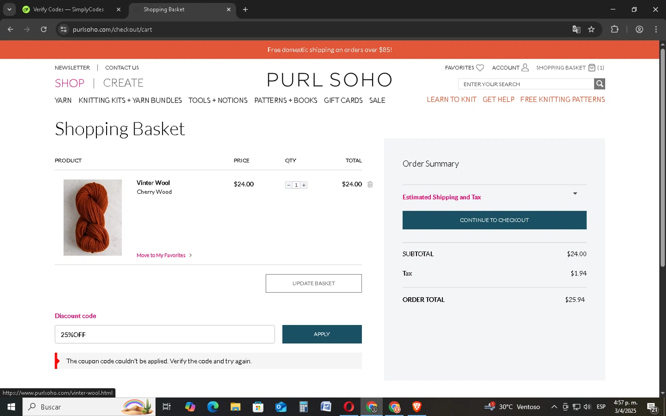Close the Verify Codes tab
Viewport: 666px width, 416px height.
[x=119, y=9]
